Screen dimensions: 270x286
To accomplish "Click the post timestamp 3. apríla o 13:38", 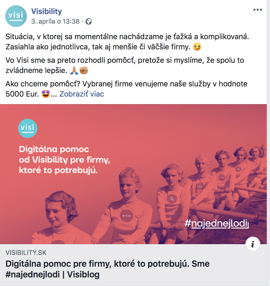I will coord(55,21).
